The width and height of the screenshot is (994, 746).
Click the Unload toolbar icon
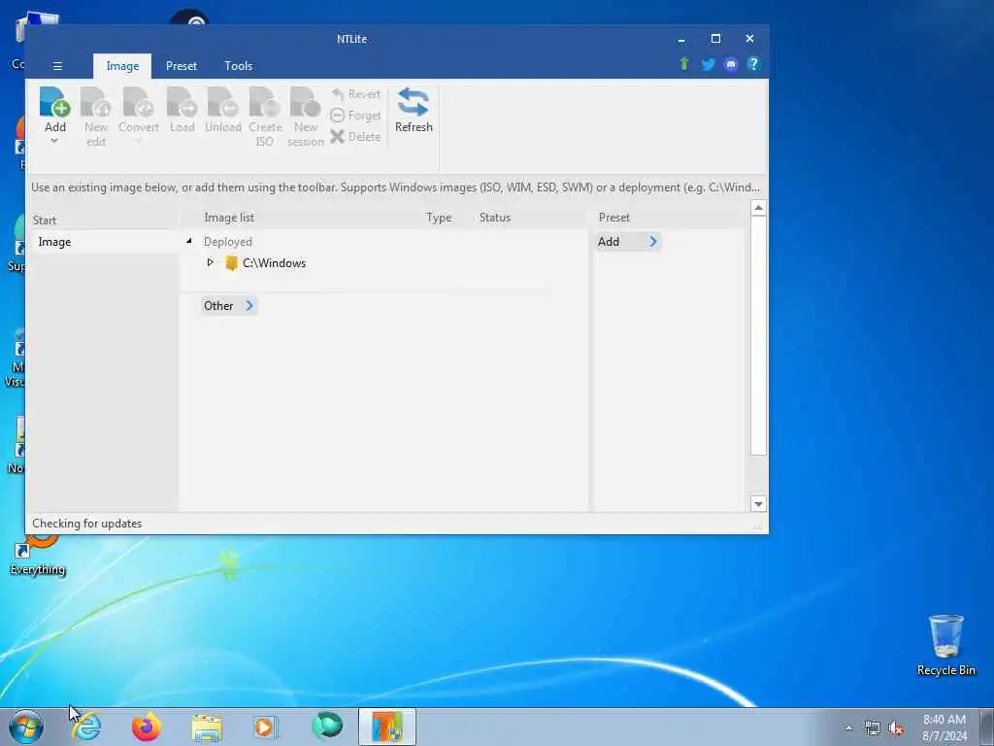222,111
